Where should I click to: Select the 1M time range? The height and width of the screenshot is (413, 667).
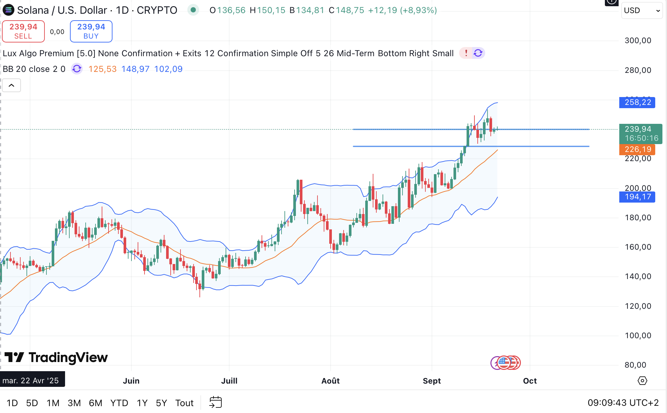pyautogui.click(x=53, y=403)
